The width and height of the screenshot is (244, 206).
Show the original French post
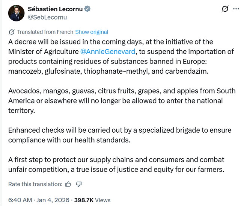[x=92, y=32]
